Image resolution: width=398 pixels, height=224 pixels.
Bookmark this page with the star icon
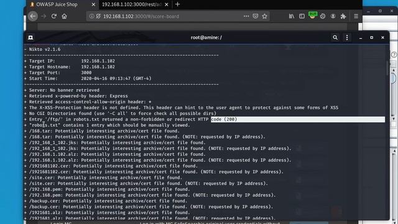[264, 16]
